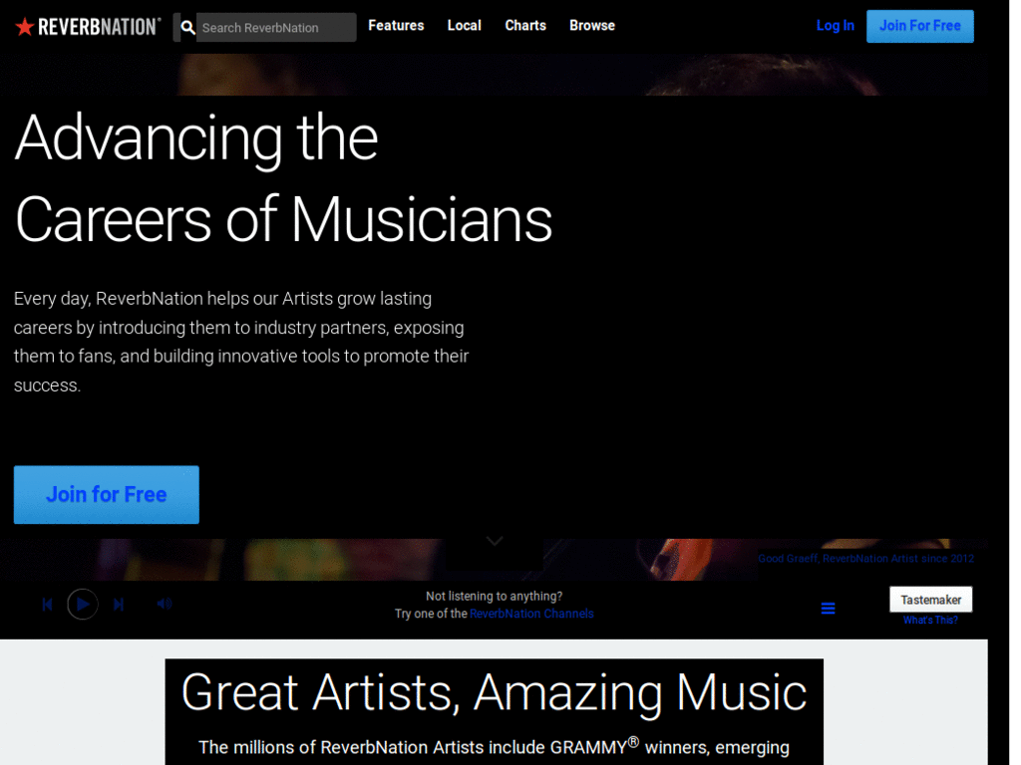Screen dimensions: 1021x765
Task: Click the Log In link
Action: coord(835,25)
